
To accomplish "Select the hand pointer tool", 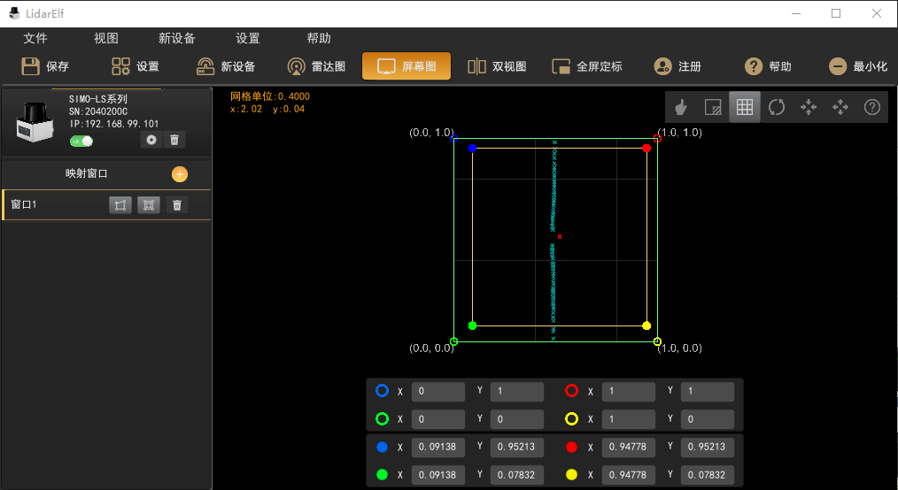I will (681, 107).
